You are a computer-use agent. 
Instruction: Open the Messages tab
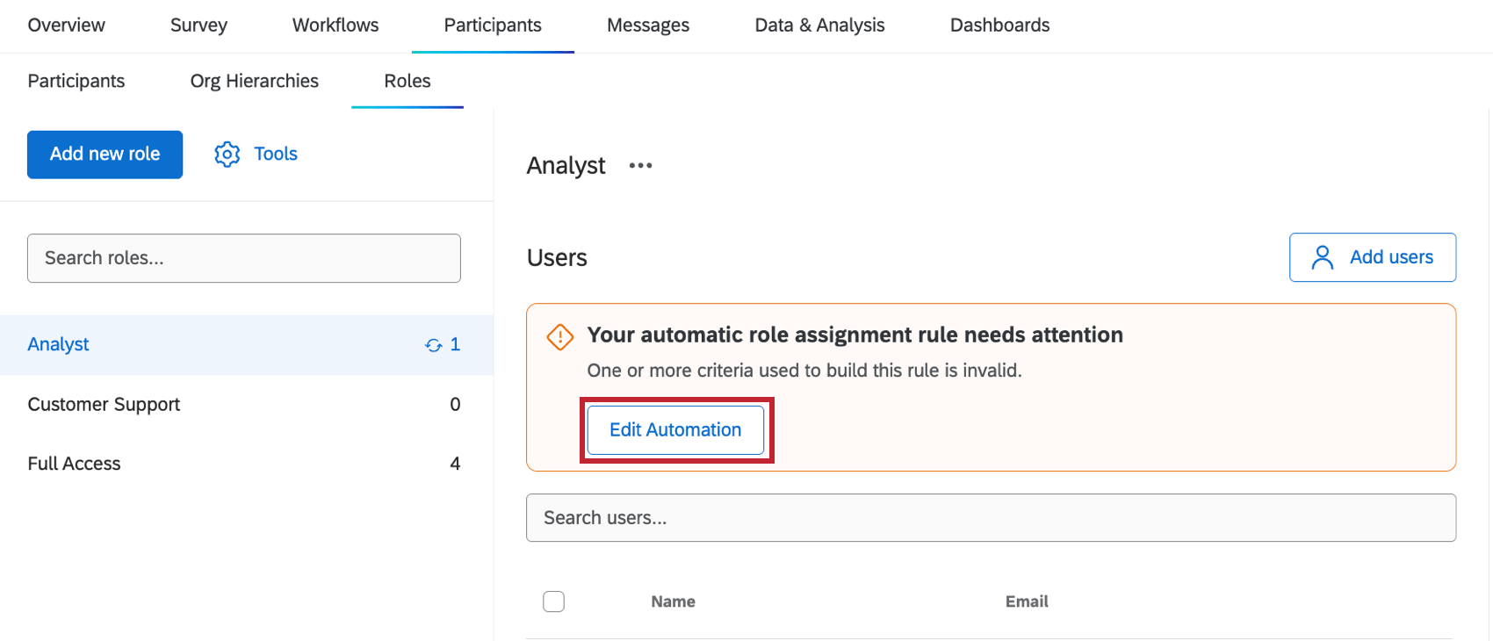pos(648,25)
